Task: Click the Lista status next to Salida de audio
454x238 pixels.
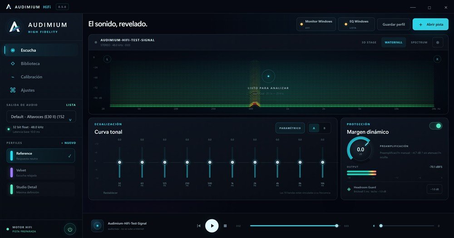Action: tap(71, 105)
